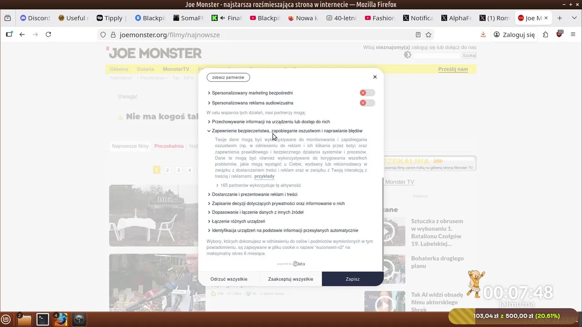Bookmark this page with star icon

[x=428, y=35]
